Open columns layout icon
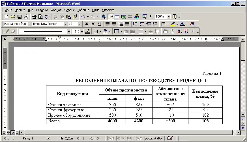247x142 pixels. pos(130,16)
